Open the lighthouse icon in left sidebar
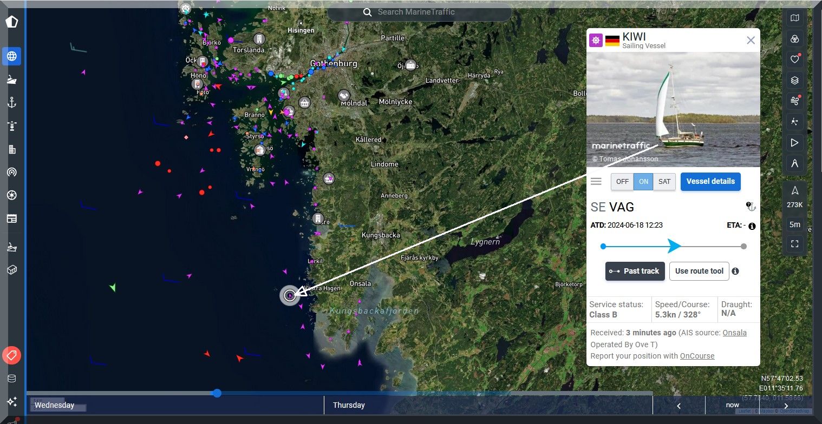 pyautogui.click(x=11, y=126)
